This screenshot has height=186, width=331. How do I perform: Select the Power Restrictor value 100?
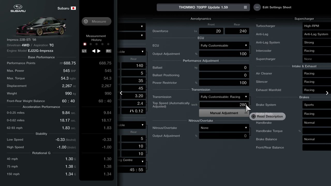point(224,83)
